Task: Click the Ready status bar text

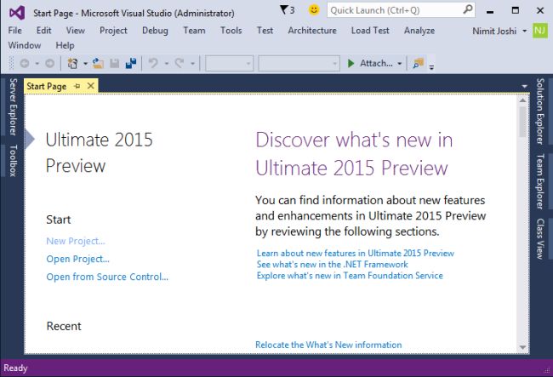Action: [15, 368]
